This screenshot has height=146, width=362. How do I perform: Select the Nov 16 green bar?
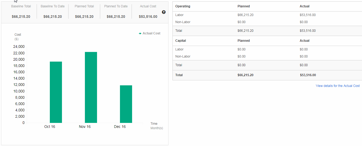pyautogui.click(x=91, y=87)
